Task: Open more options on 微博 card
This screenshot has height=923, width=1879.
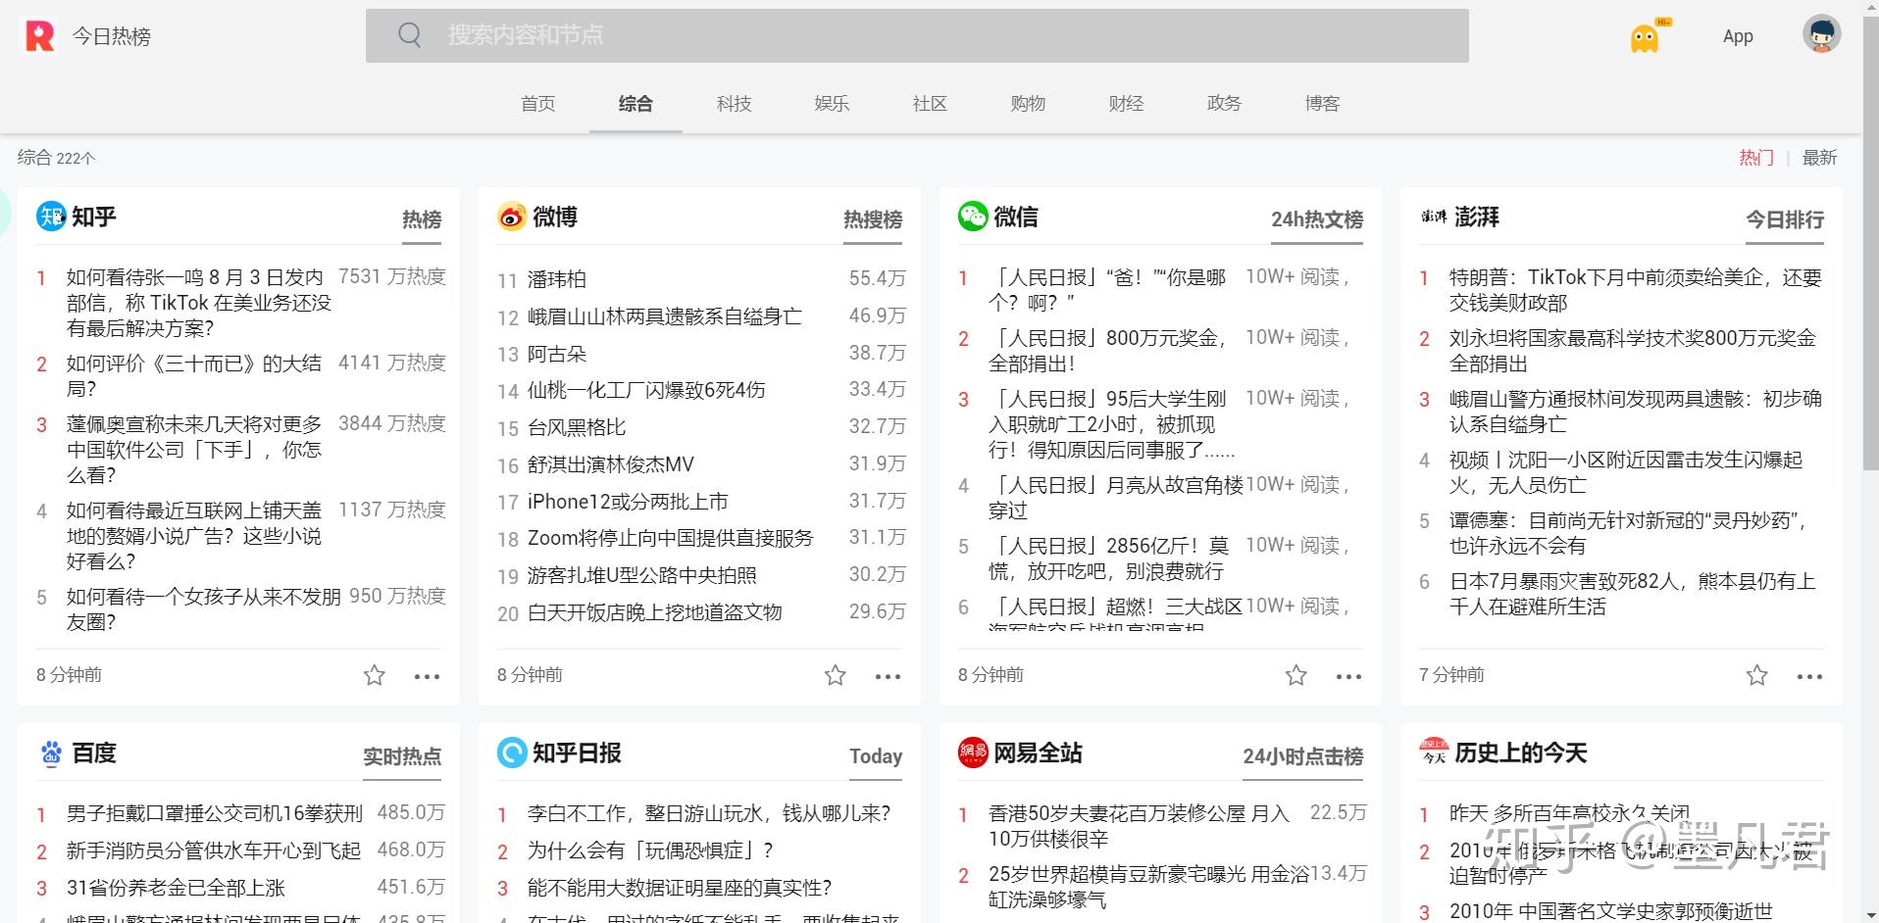Action: (888, 676)
